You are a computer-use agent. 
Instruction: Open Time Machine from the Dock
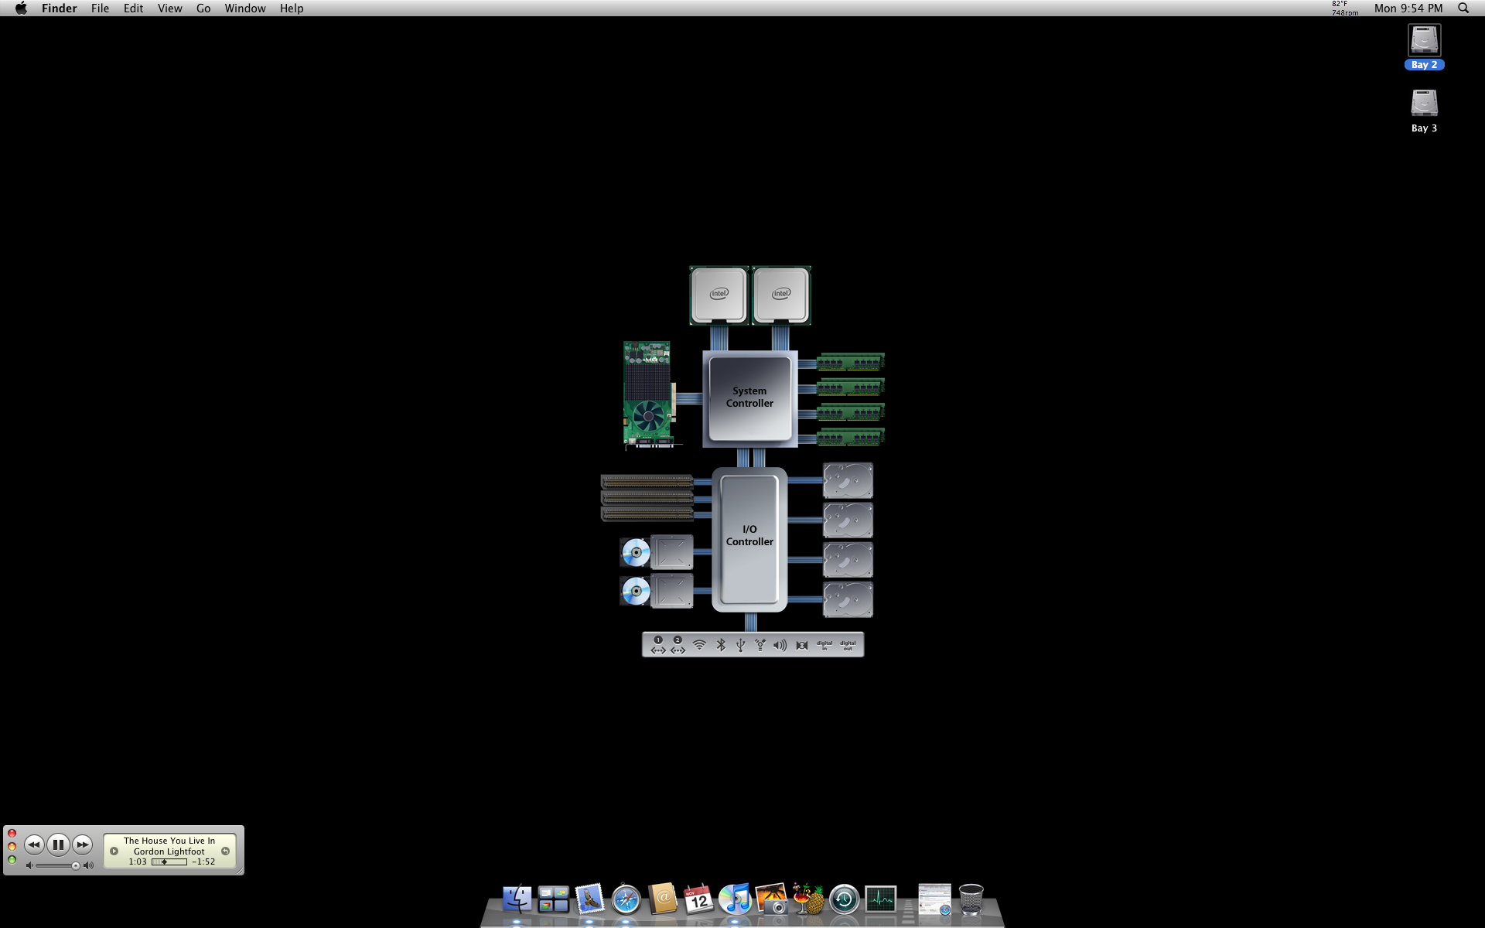[x=844, y=900]
